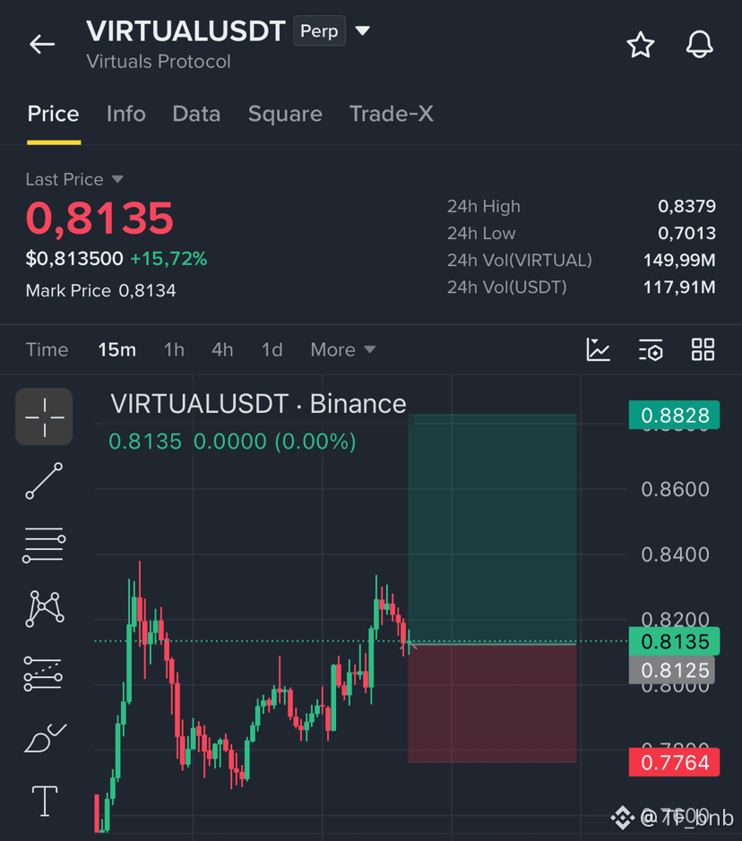Select the long position projection tool
Viewport: 742px width, 841px height.
[x=43, y=674]
